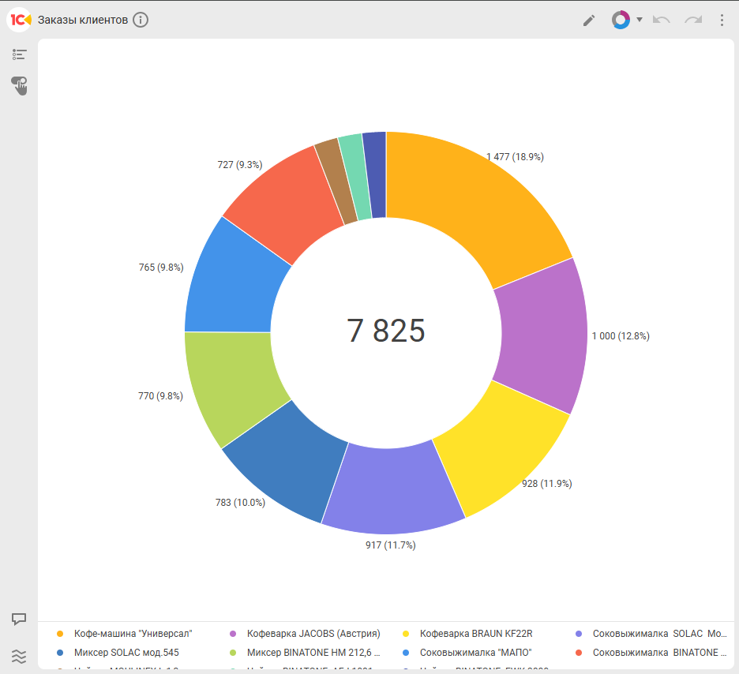Expand the chart type dropdown arrow
739x674 pixels.
coord(640,20)
